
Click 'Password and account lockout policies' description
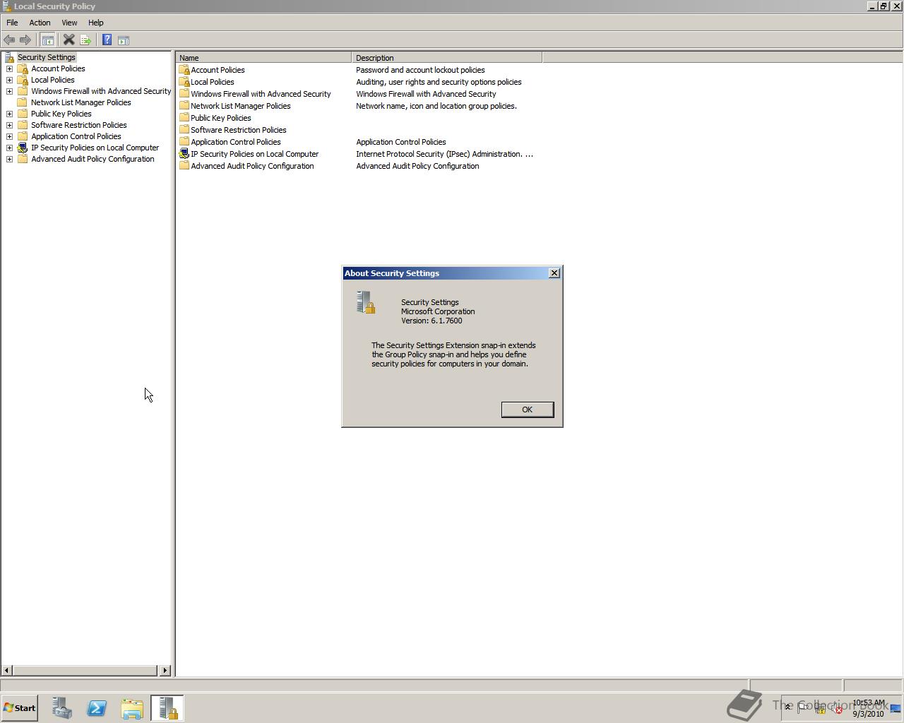(x=420, y=70)
